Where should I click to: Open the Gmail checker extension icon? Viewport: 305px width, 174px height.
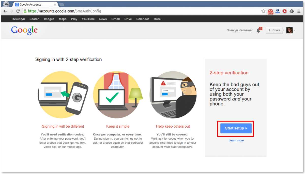click(x=270, y=11)
